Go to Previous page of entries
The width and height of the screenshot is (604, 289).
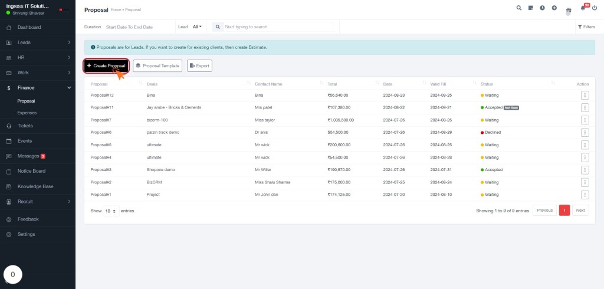pos(544,211)
